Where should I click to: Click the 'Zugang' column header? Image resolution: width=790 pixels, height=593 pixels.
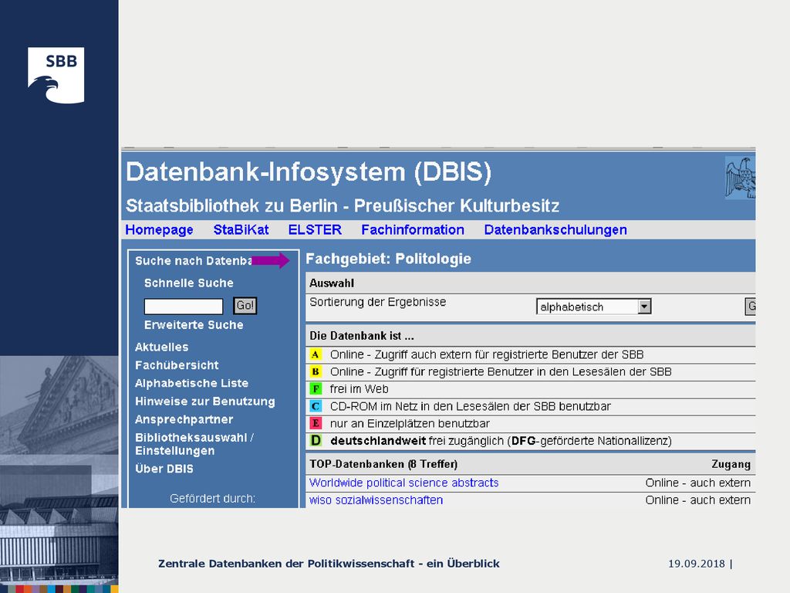tap(731, 464)
